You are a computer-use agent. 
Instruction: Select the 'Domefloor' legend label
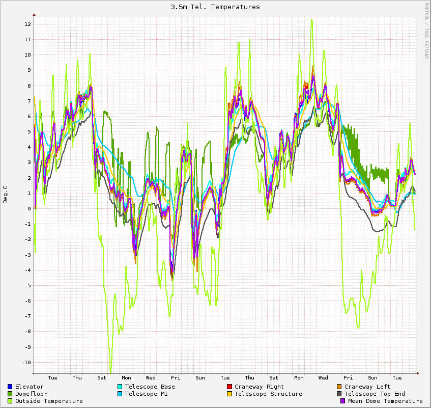pyautogui.click(x=31, y=394)
